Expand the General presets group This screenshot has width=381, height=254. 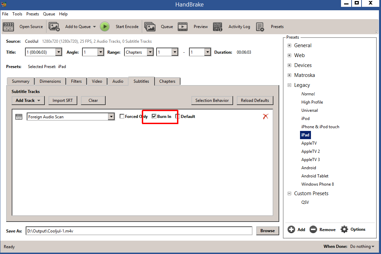(289, 45)
